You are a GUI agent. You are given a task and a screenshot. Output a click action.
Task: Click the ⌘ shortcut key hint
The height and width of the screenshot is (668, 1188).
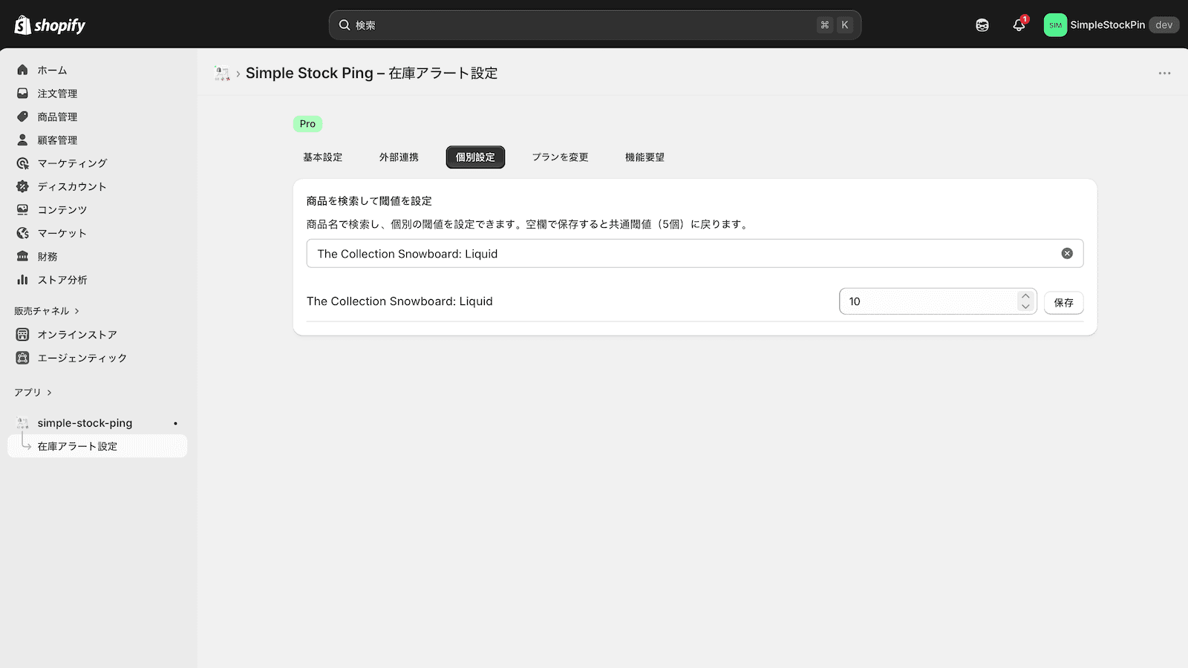(x=825, y=25)
